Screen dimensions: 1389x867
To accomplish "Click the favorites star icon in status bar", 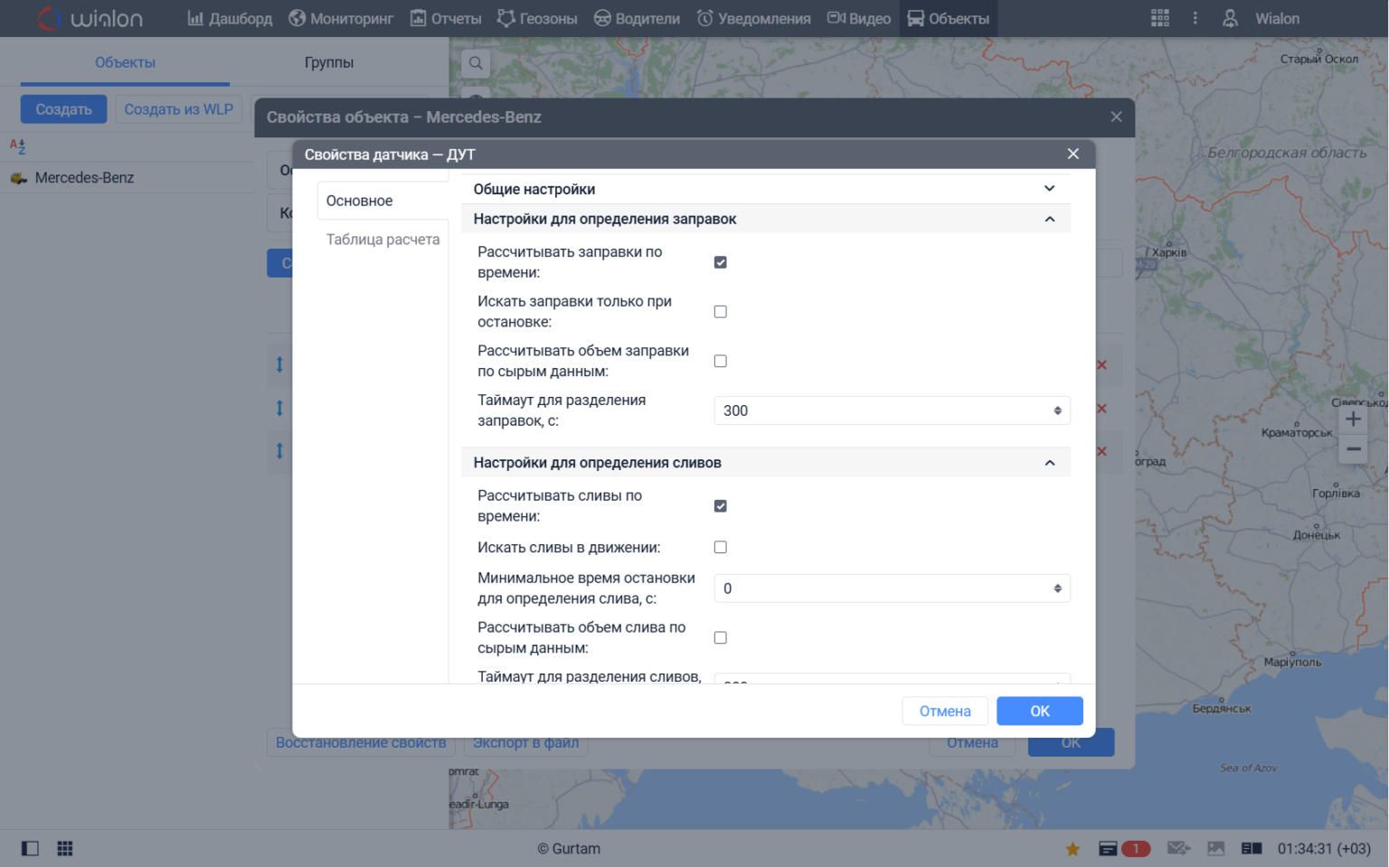I will pos(1072,849).
